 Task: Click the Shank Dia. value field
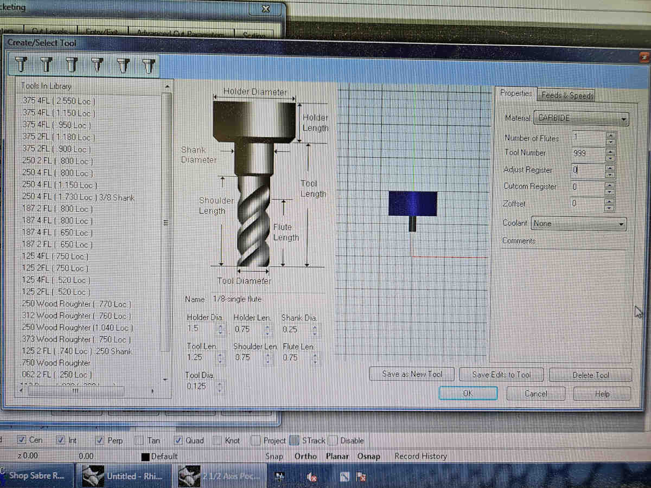pos(296,329)
